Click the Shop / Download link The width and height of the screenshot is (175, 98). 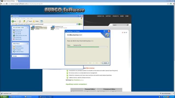tap(75, 80)
